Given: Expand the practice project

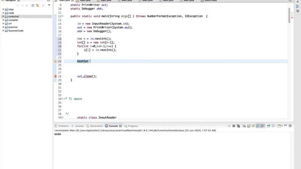Looking at the screenshot, I should [3, 27].
